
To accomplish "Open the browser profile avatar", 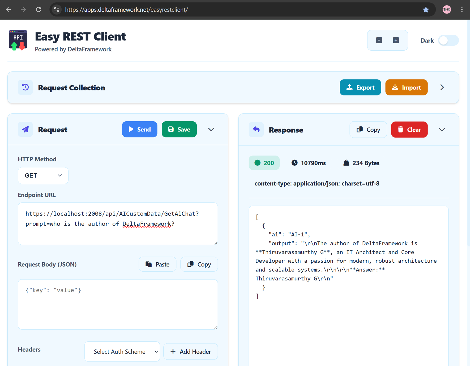I will (x=447, y=10).
